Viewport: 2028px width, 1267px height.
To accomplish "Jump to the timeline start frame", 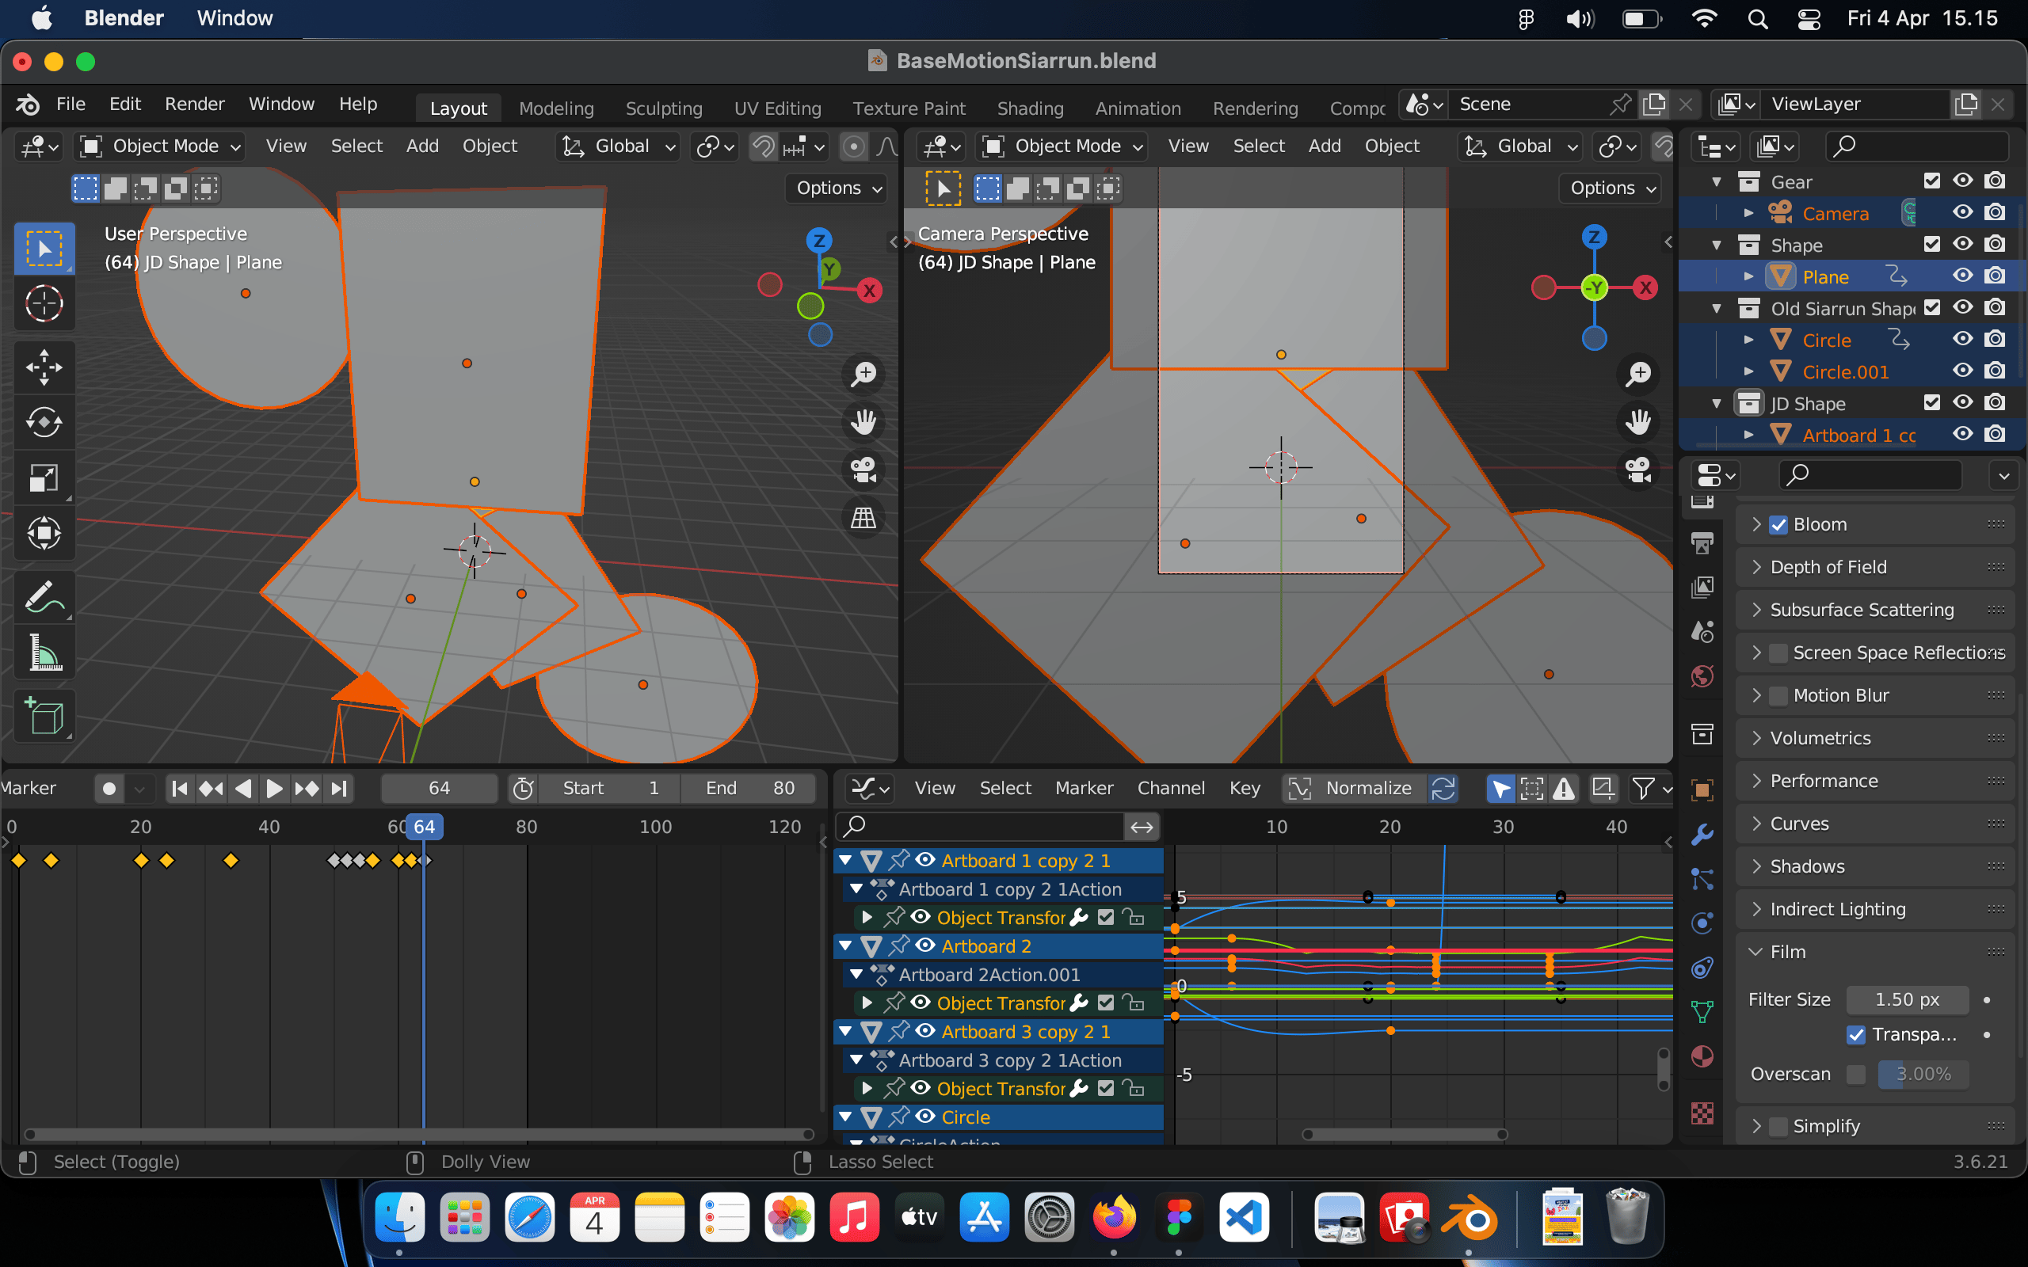I will click(179, 789).
